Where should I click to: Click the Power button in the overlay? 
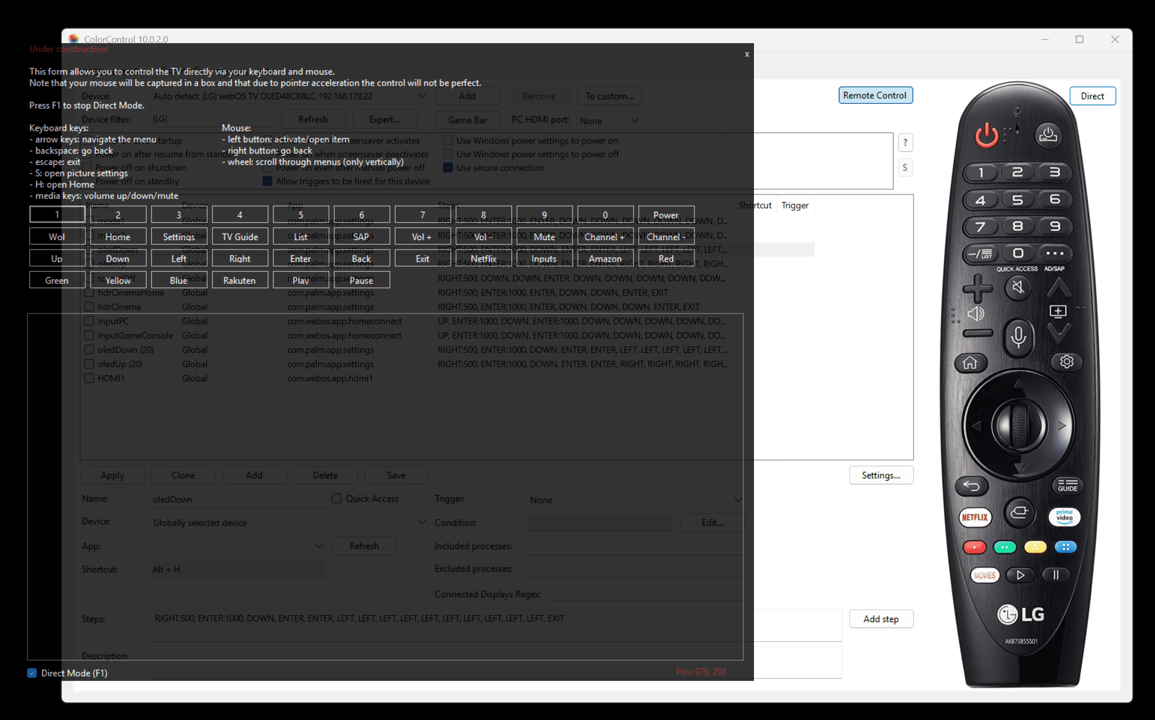[666, 215]
